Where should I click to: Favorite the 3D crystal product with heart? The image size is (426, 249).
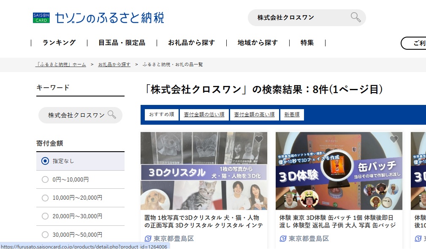[258, 139]
